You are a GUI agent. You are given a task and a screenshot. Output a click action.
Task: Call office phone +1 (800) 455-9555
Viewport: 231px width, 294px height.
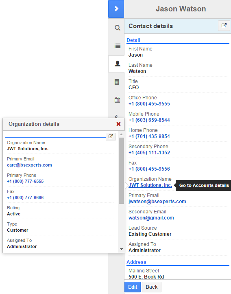click(x=149, y=104)
